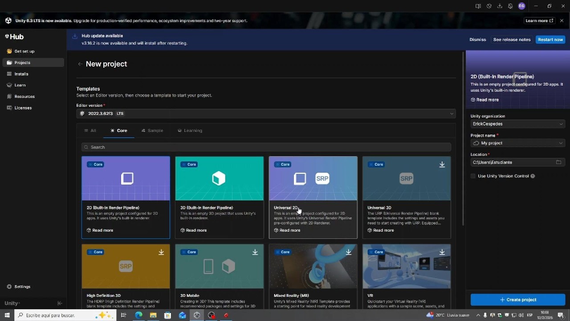Enable Use Unity Version Control checkbox
This screenshot has height=321, width=570.
(473, 176)
